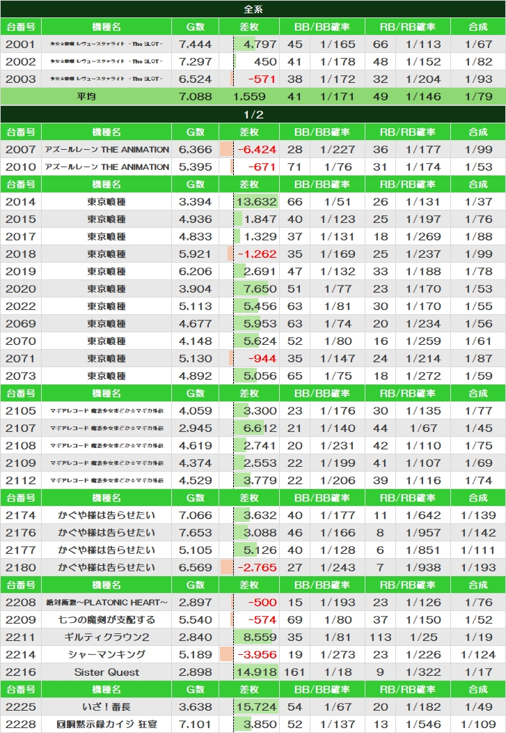
Task: Click the 3,779 value in row 2112
Action: (x=260, y=480)
